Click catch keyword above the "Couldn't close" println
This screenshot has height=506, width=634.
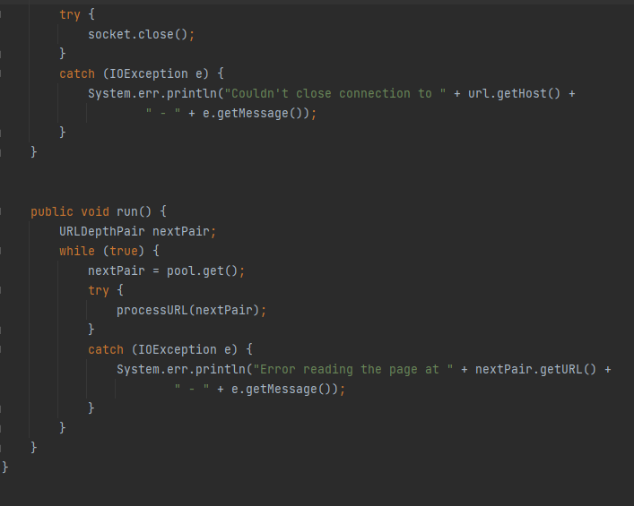click(x=77, y=73)
